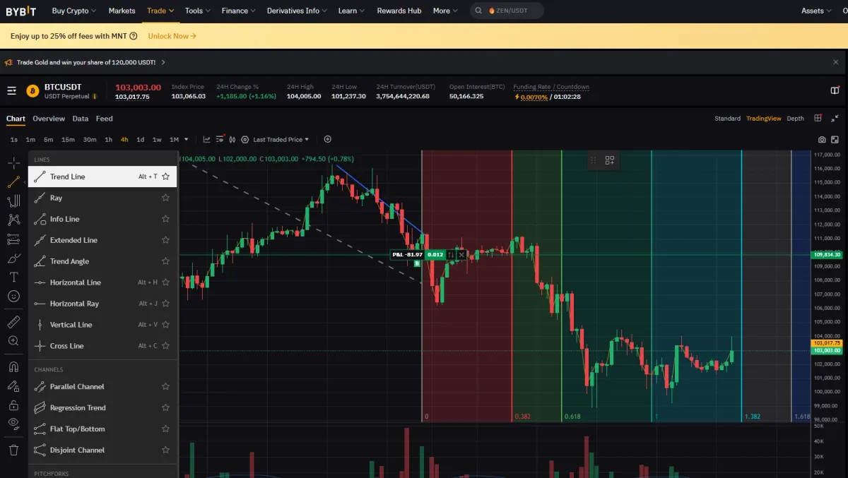Expand the Learn dropdown menu

(351, 11)
